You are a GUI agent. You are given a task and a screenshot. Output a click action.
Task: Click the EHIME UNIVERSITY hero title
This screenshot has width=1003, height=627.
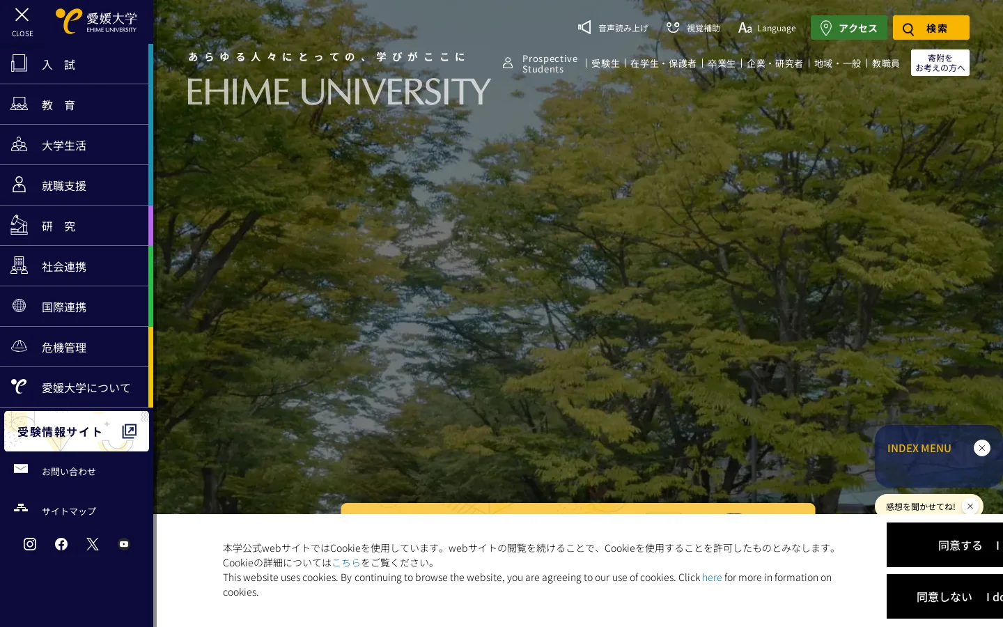tap(339, 91)
